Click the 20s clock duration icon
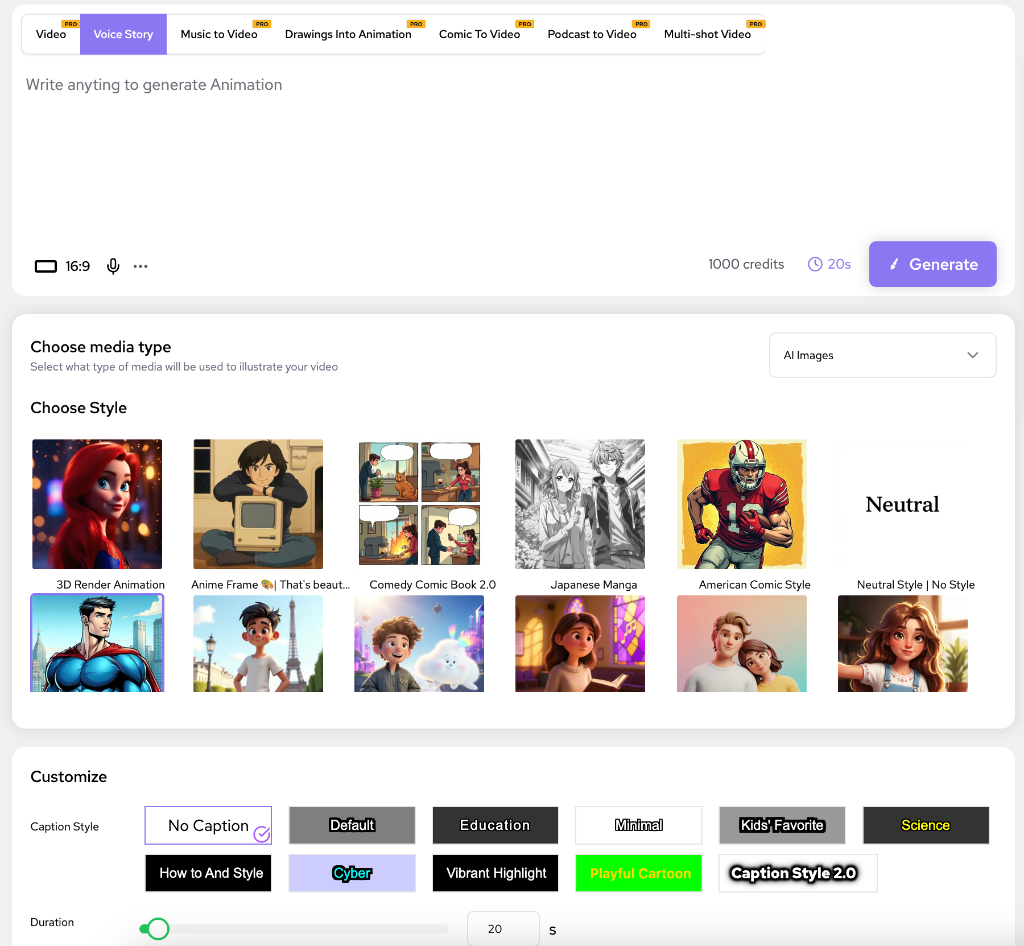 click(x=815, y=264)
